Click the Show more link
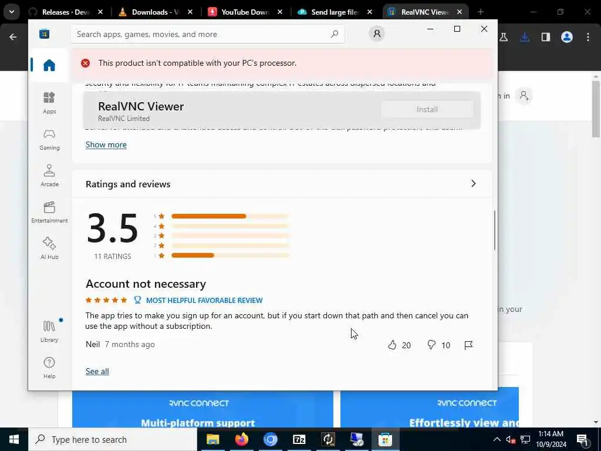 point(106,144)
